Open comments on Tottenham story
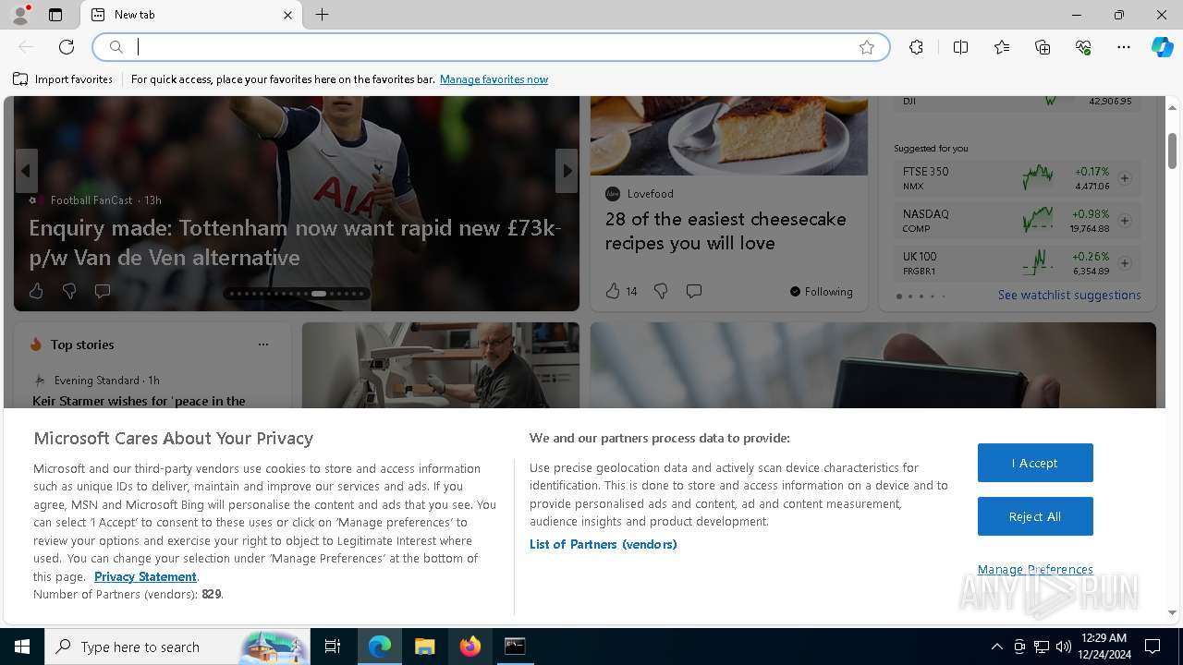Image resolution: width=1183 pixels, height=665 pixels. (x=103, y=291)
